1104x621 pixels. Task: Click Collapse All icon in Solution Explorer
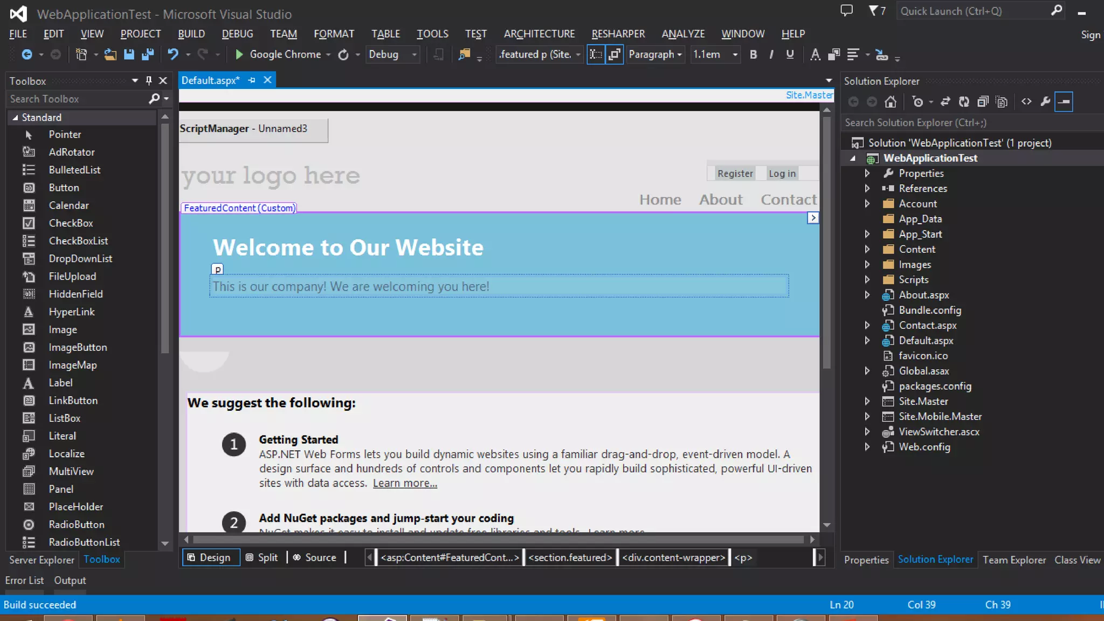(983, 101)
